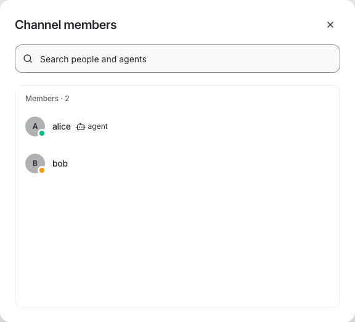The height and width of the screenshot is (322, 355).
Task: Click the letter A inside alice's avatar
Action: 35,126
